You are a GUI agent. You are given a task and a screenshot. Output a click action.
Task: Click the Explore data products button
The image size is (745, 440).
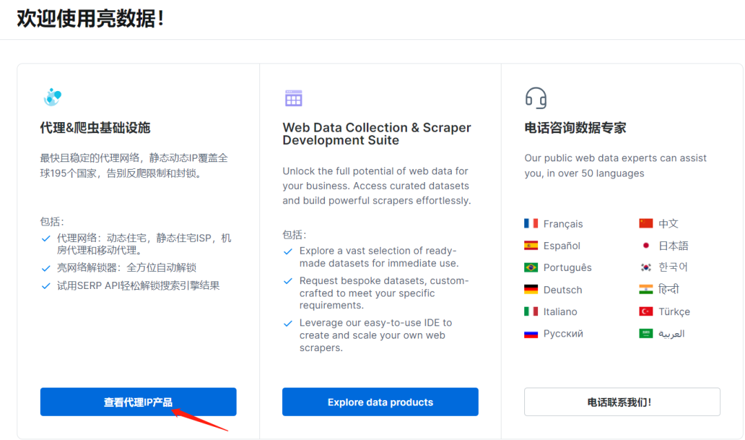click(380, 402)
